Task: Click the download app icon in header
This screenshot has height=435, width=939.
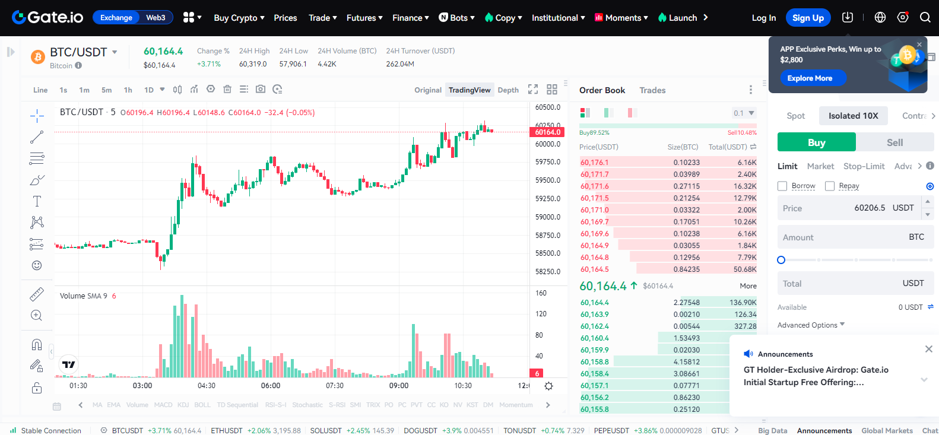Action: tap(848, 17)
